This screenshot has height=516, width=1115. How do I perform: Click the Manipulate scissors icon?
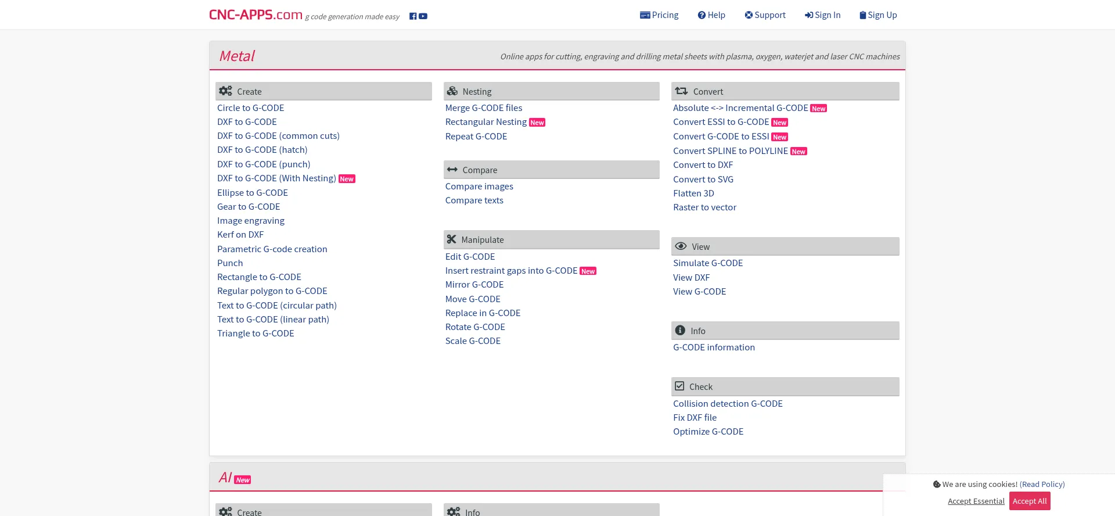pyautogui.click(x=452, y=239)
